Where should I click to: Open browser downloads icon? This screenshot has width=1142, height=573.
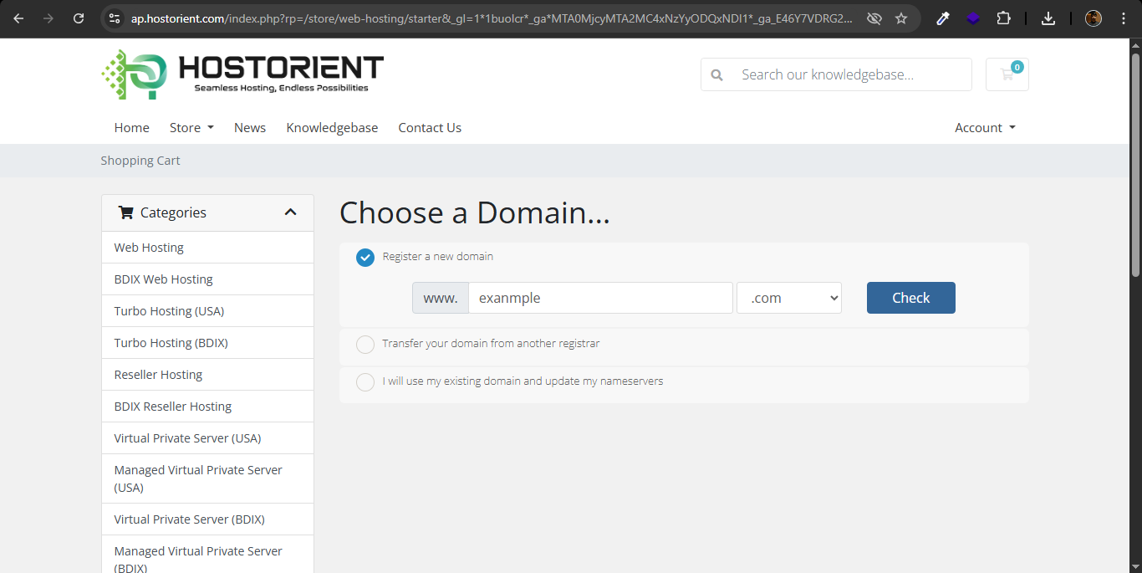1048,18
